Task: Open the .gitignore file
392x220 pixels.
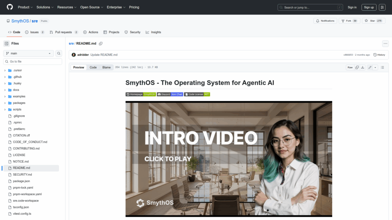Action: coord(19,116)
